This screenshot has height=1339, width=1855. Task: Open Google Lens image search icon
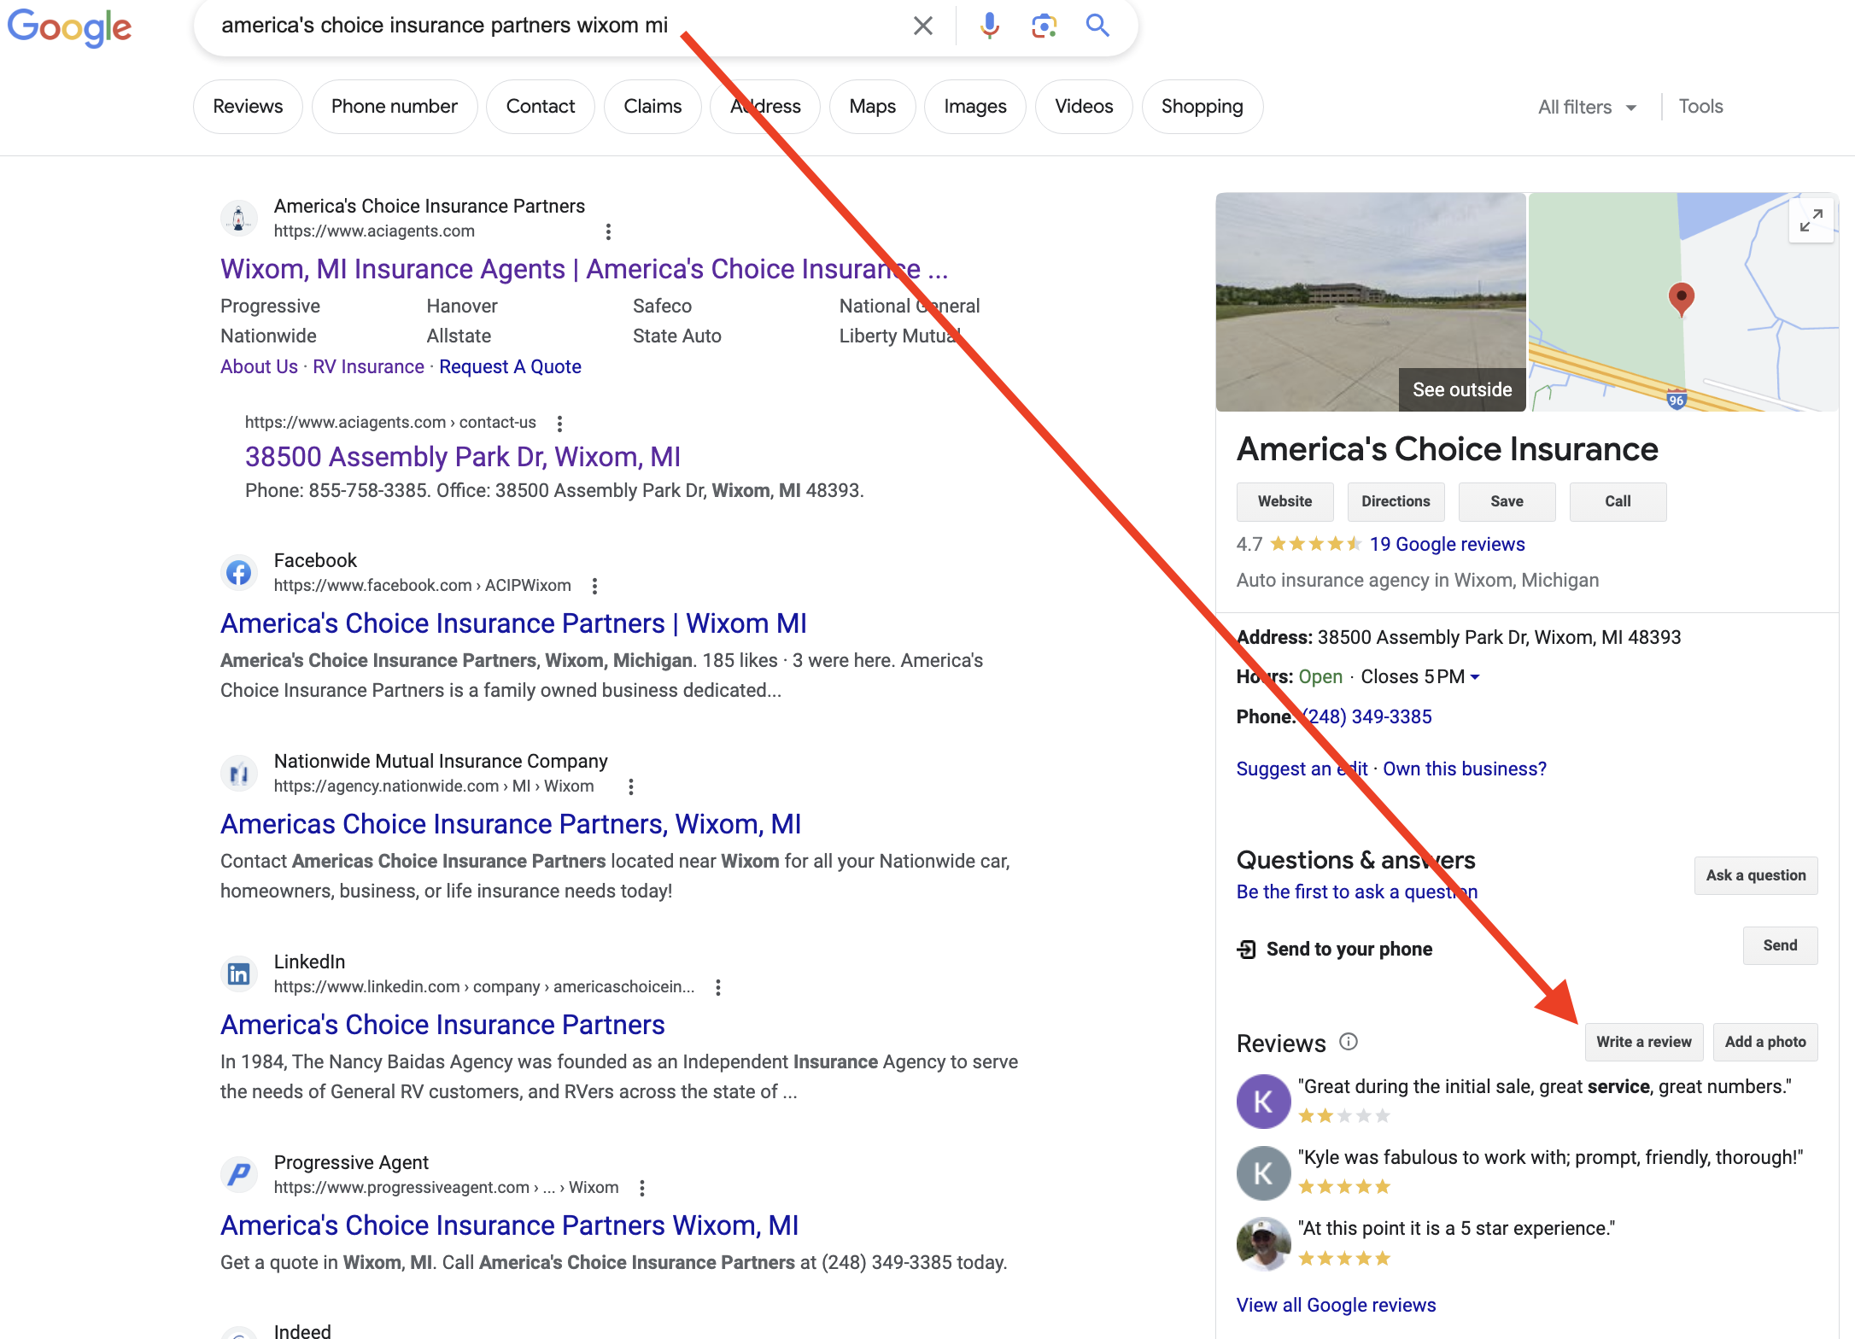[1044, 26]
